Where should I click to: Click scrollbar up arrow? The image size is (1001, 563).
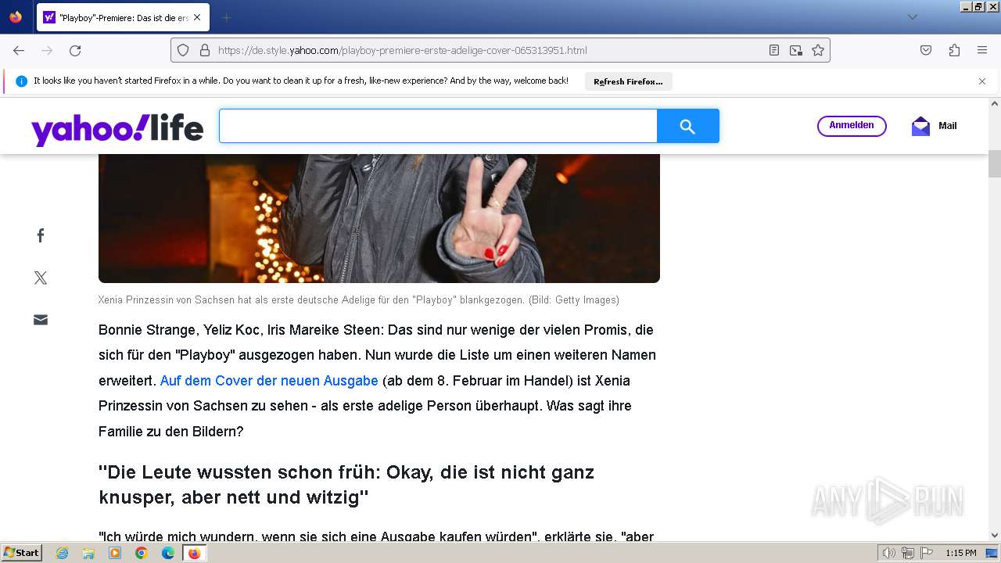tap(995, 104)
